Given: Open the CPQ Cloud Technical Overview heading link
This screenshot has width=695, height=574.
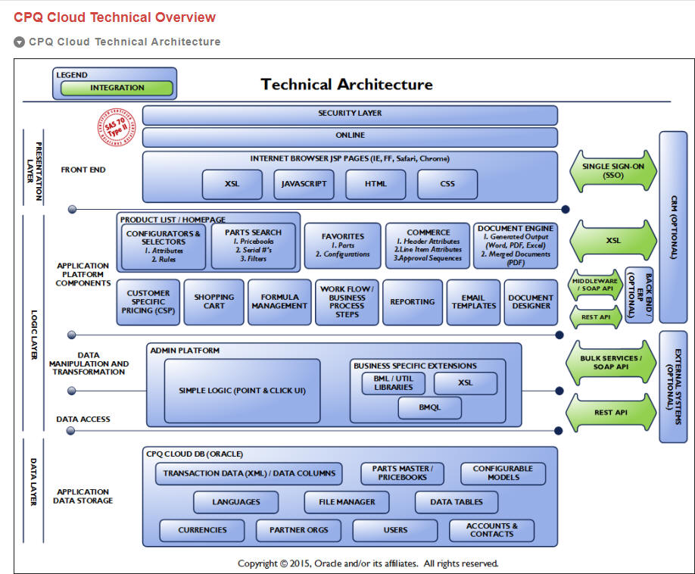Looking at the screenshot, I should 114,17.
